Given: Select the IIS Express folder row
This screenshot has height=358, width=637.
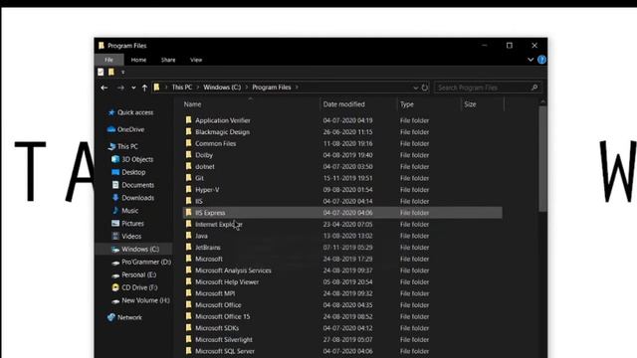Looking at the screenshot, I should 342,213.
